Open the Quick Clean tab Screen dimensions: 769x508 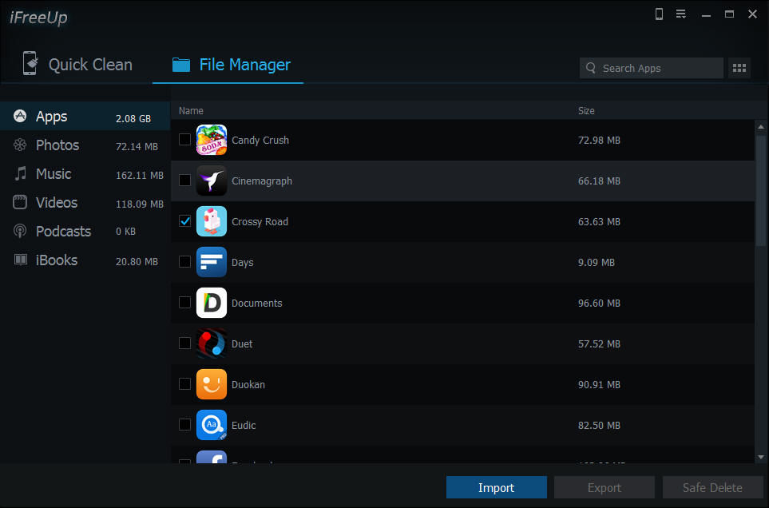77,64
